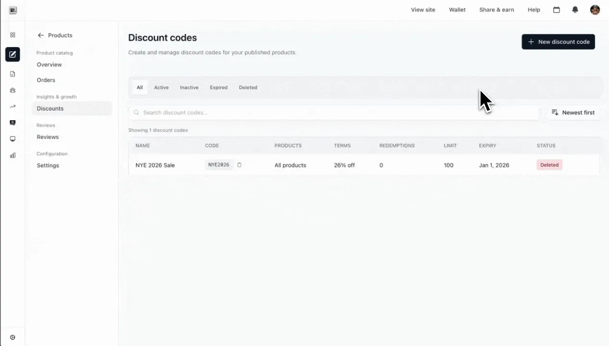
Task: Focus the Search discount codes field
Action: (336, 112)
